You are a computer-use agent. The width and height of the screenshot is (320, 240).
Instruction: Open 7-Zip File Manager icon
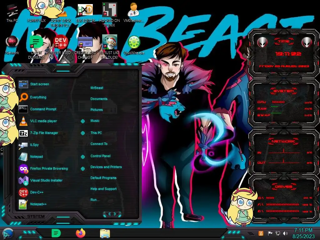pyautogui.click(x=23, y=133)
